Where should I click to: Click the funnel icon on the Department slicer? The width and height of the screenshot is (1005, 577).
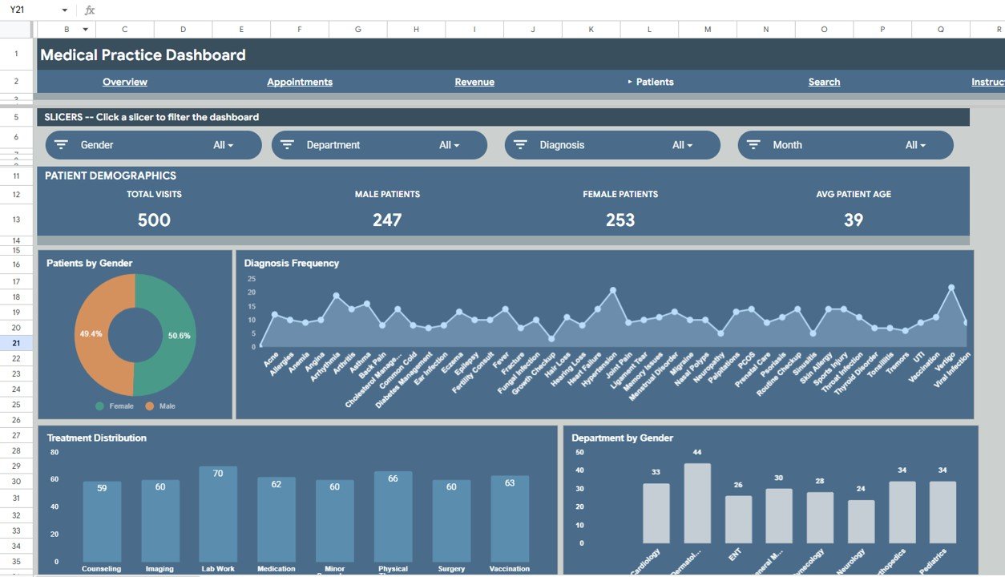(287, 144)
